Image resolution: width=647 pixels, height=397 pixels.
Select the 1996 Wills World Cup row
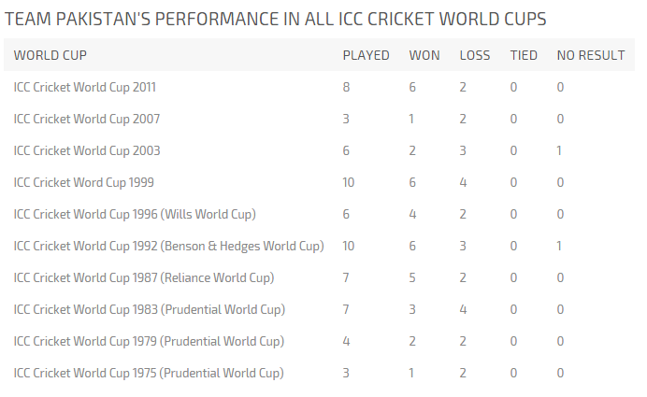click(x=135, y=214)
